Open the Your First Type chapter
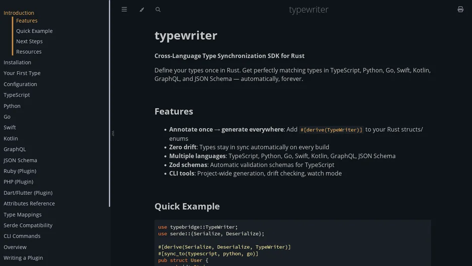This screenshot has height=266, width=472. pyautogui.click(x=22, y=73)
